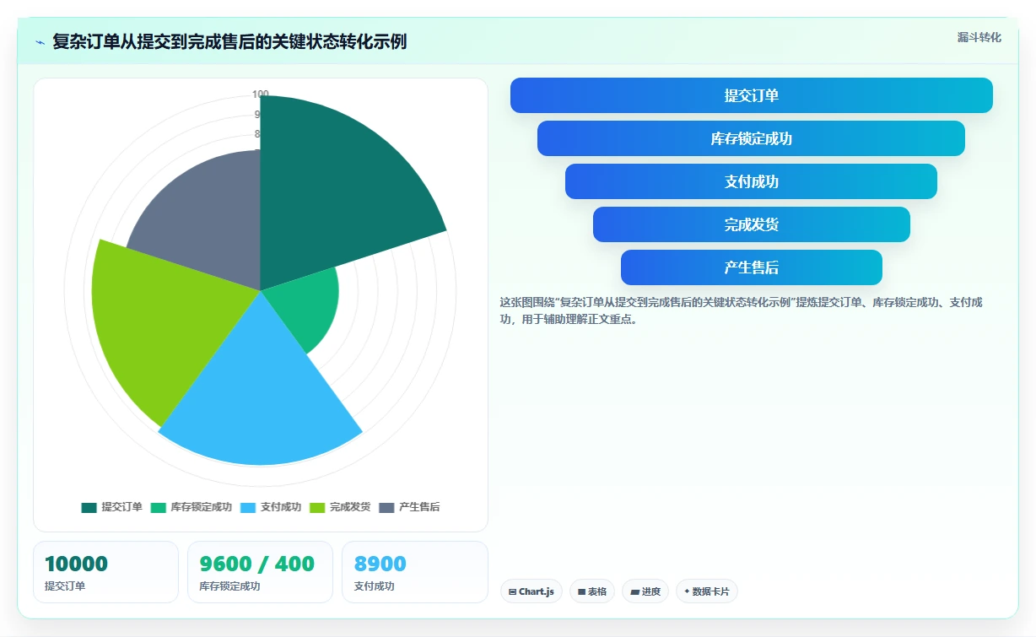Toggle 产生售后 legend color box
1036x637 pixels.
386,507
